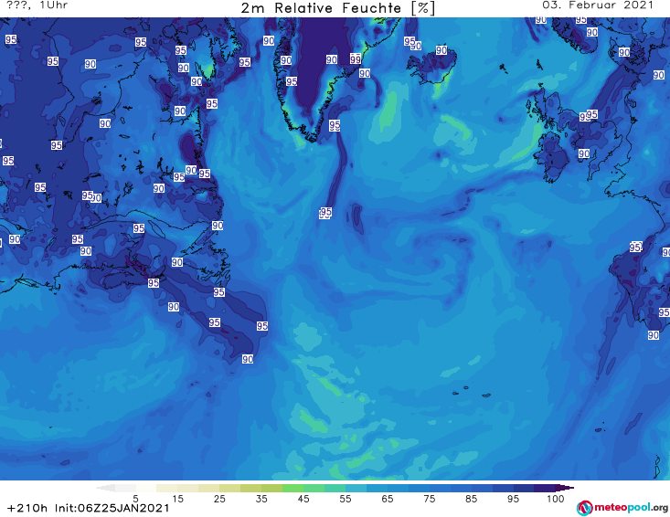
Task: Click the '5' value on the color scale
Action: click(135, 499)
